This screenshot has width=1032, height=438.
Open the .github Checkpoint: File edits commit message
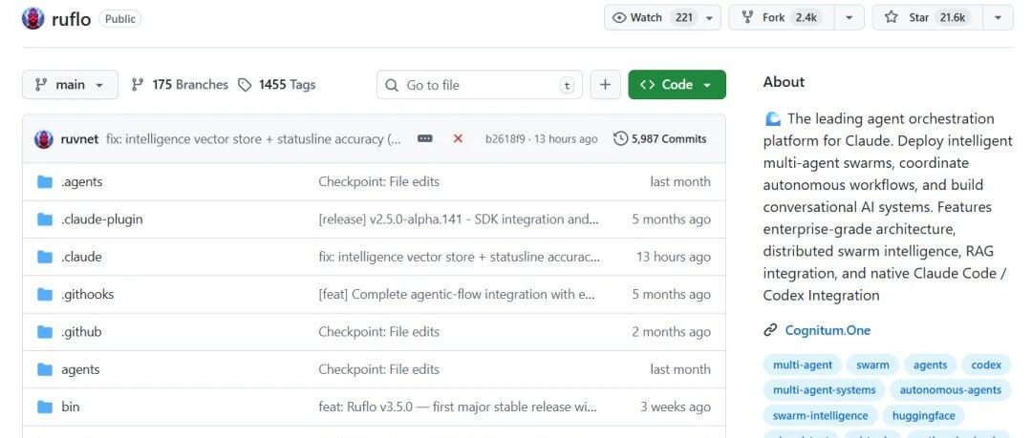click(x=379, y=332)
